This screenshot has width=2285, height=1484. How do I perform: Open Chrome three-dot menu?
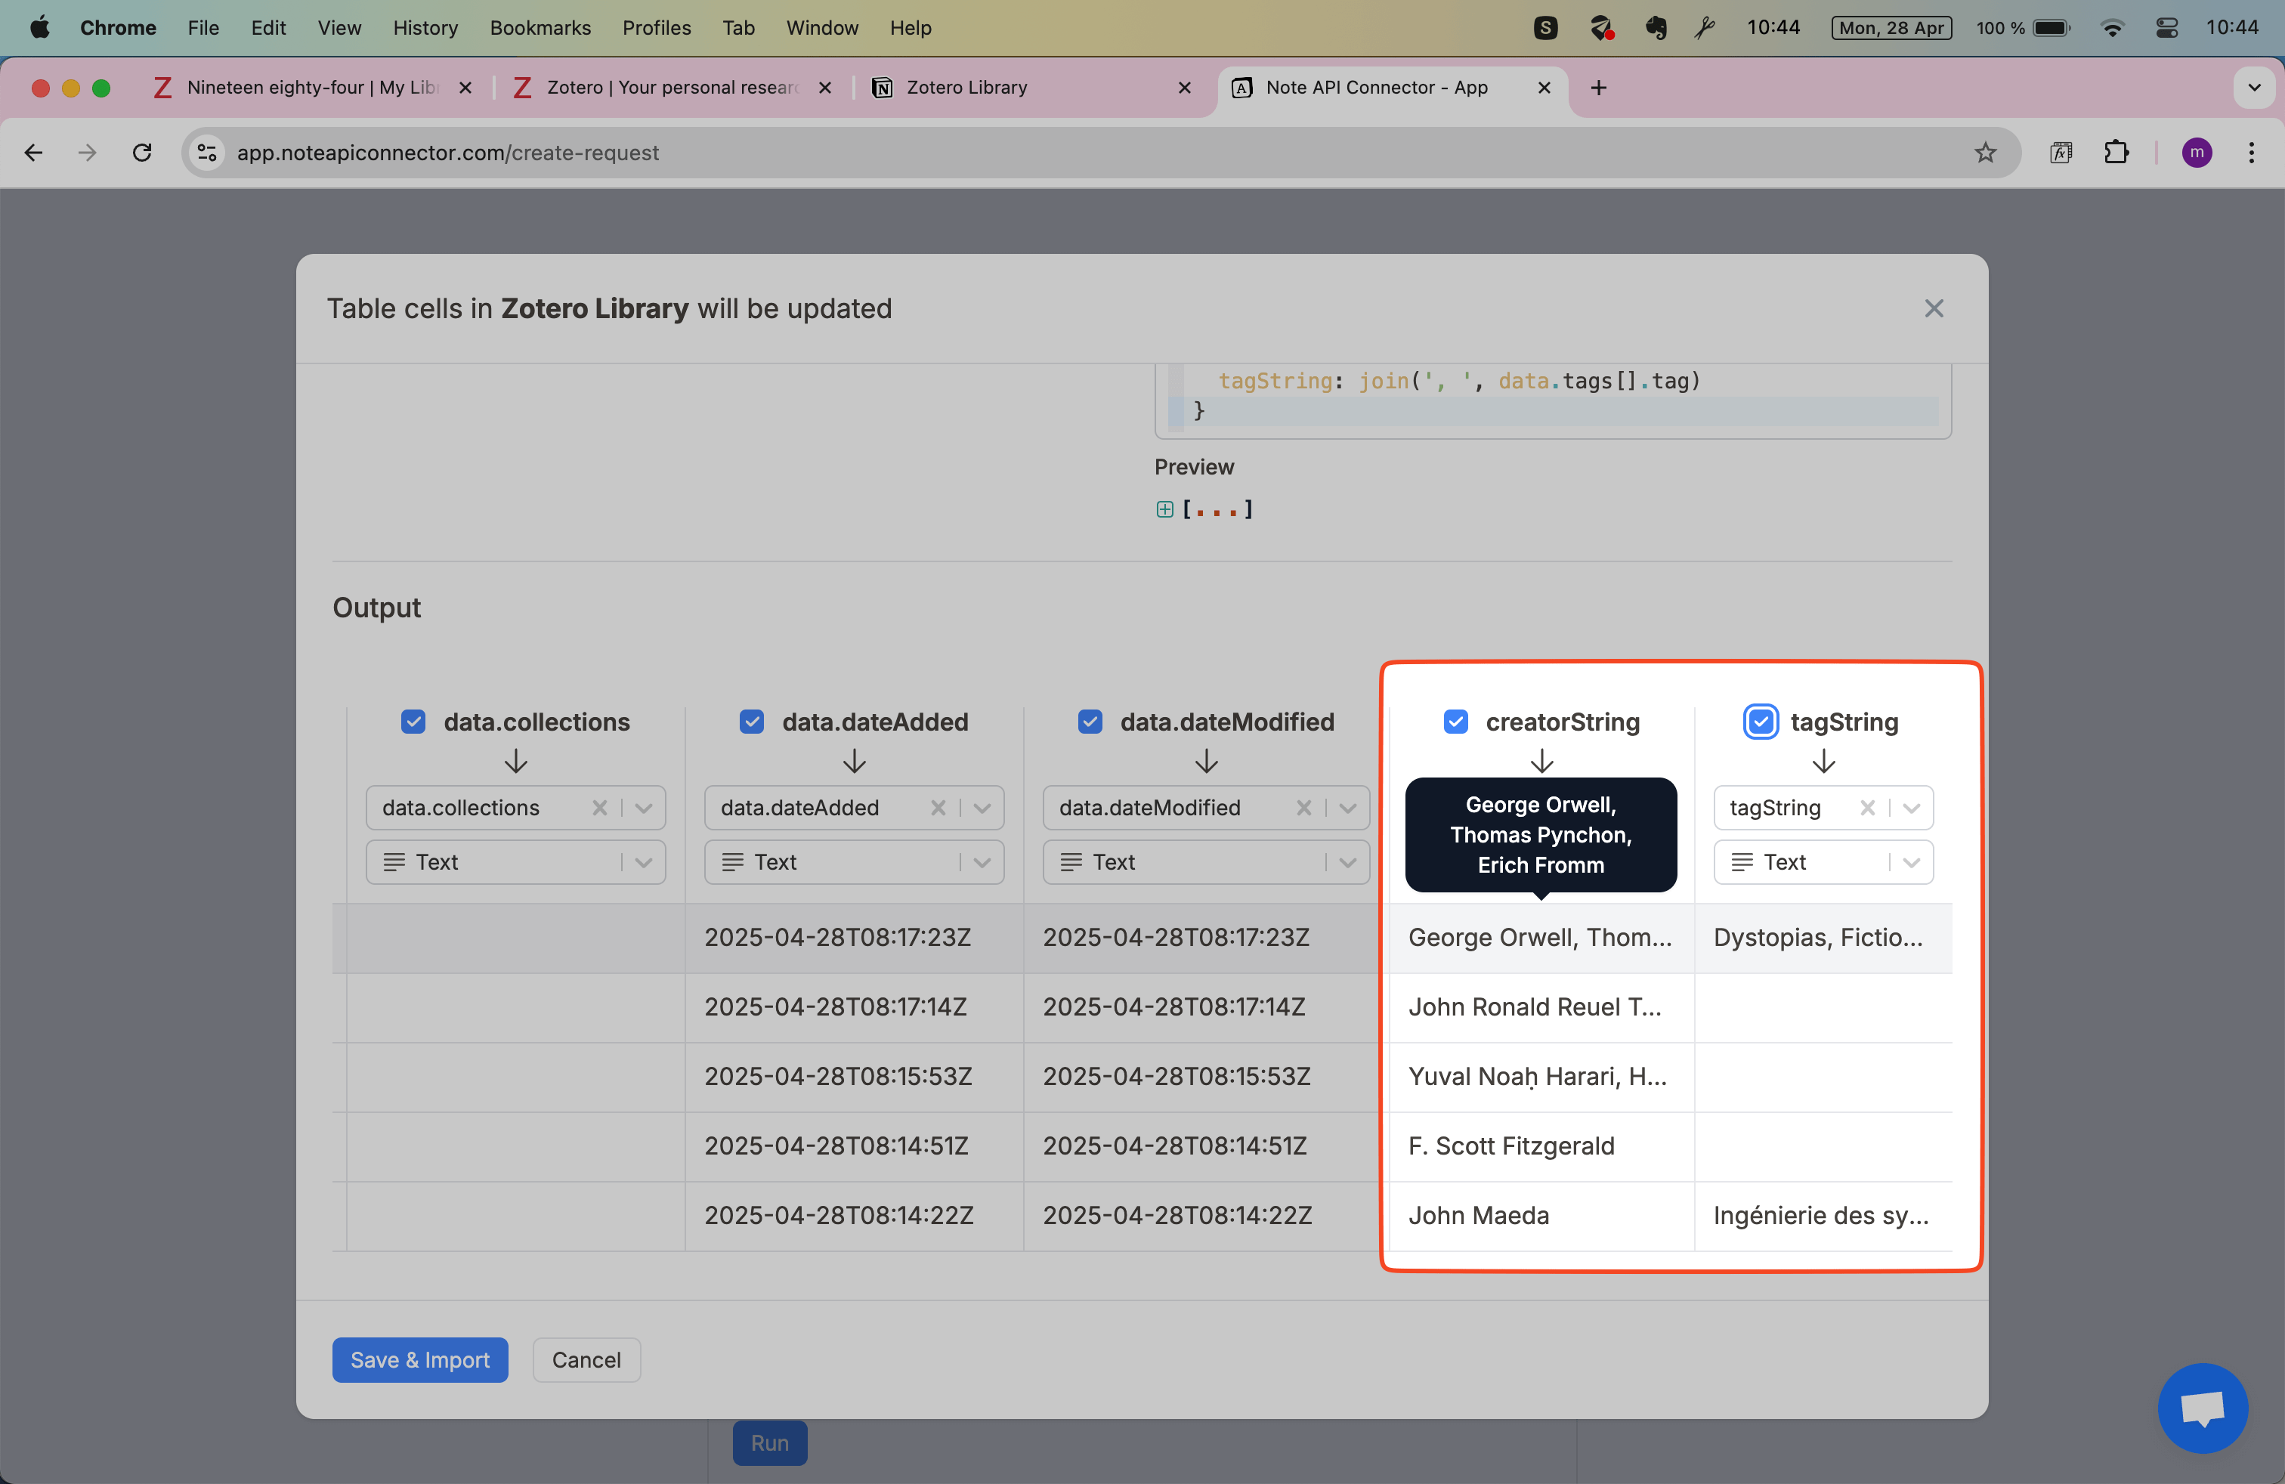2250,153
